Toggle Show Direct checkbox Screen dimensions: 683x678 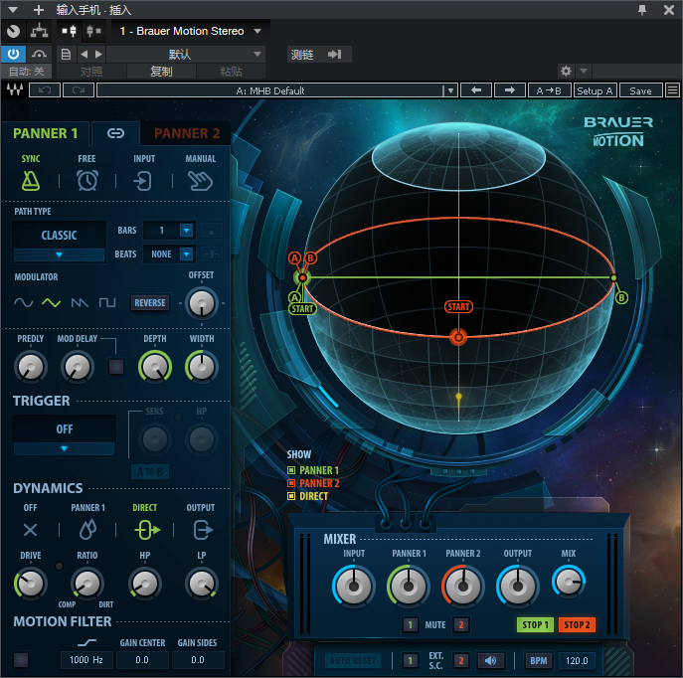click(291, 496)
